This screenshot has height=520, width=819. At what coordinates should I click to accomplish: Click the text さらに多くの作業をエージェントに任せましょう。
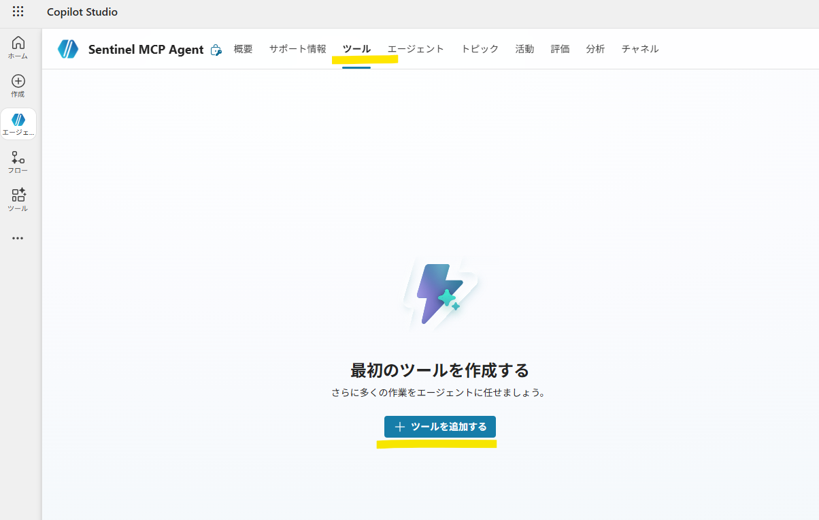(x=440, y=393)
